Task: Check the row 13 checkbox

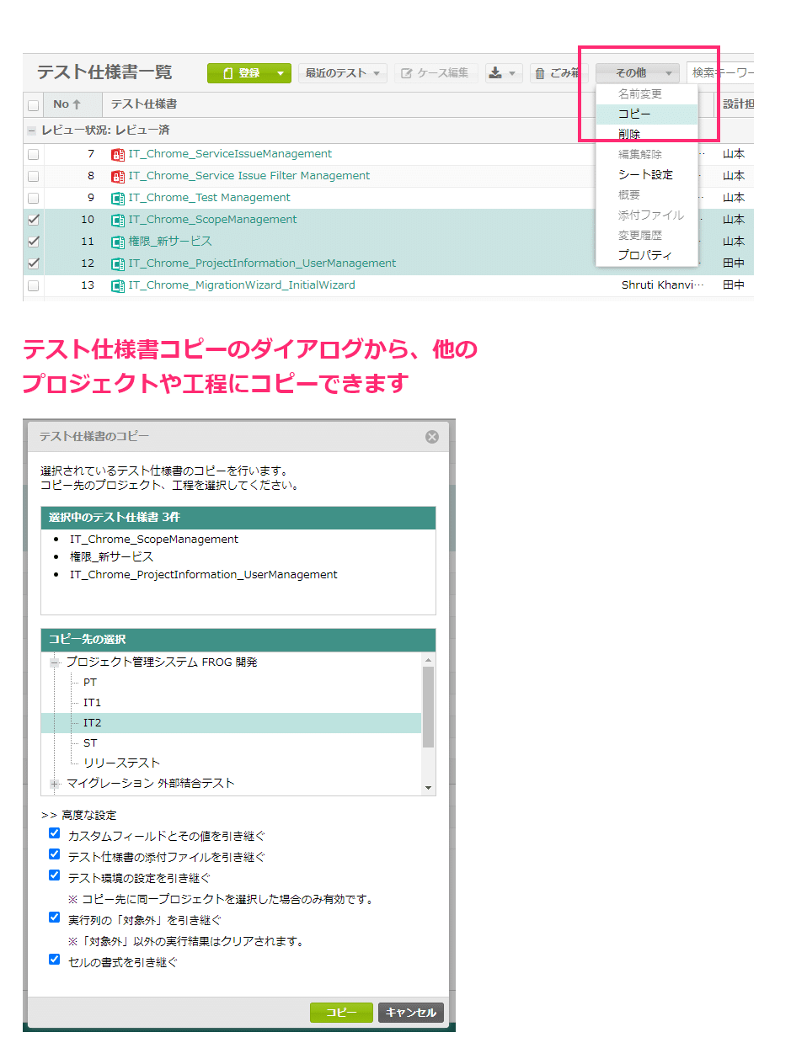Action: [x=33, y=285]
